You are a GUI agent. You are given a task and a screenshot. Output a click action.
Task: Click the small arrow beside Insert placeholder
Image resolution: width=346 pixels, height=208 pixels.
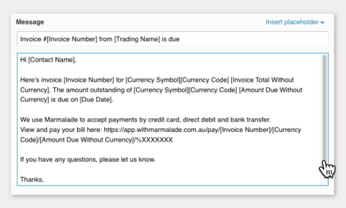point(322,23)
